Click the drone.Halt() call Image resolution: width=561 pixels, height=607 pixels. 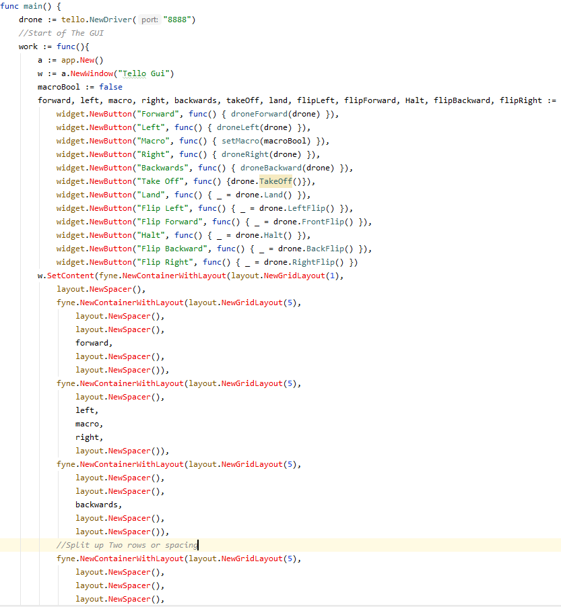(x=264, y=235)
